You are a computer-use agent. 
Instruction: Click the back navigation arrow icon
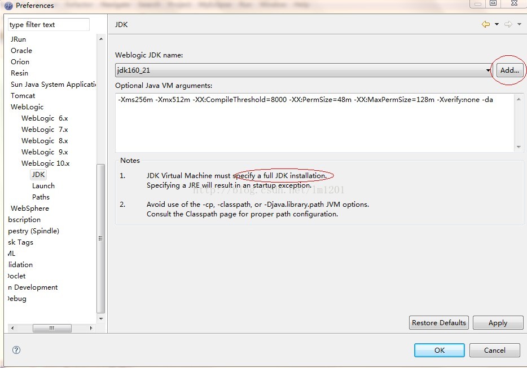click(x=486, y=24)
